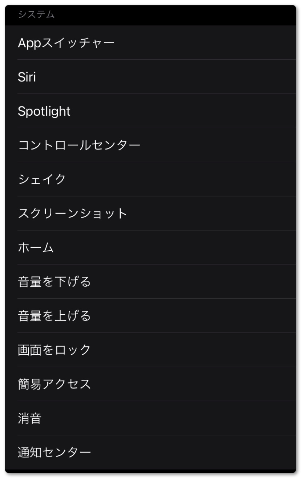Choose Siri from the system list
The image size is (301, 478).
(x=27, y=77)
